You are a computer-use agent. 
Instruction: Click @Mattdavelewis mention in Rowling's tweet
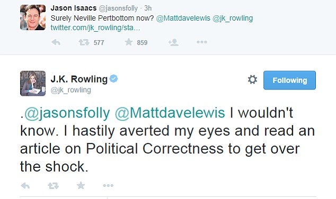[x=170, y=112]
